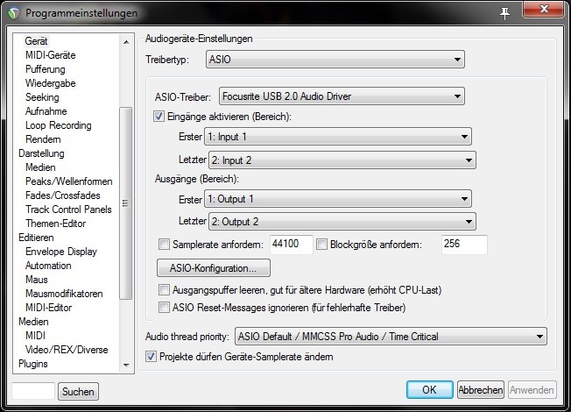Viewport: 571px width, 412px height.
Task: Open Erster input dropdown showing Input 1
Action: pyautogui.click(x=337, y=137)
